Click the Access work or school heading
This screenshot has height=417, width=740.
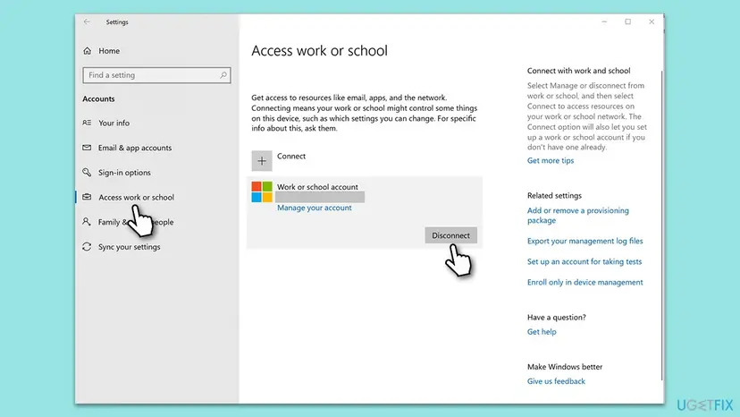[x=319, y=51]
